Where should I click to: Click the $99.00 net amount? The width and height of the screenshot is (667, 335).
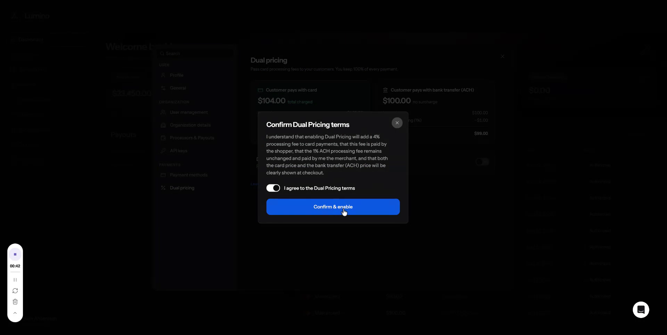point(481,134)
